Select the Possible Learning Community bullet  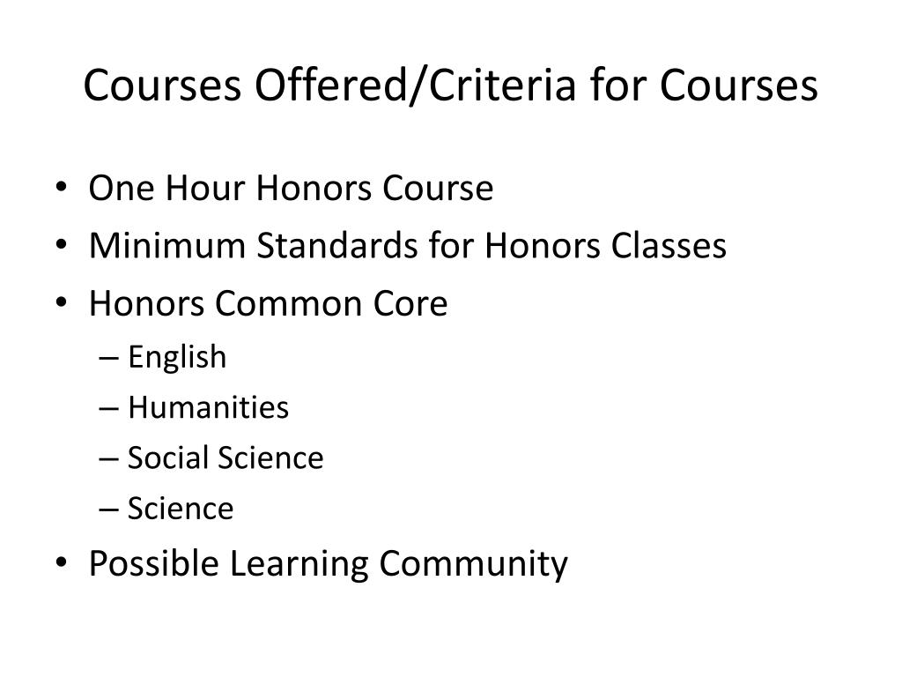[x=328, y=563]
